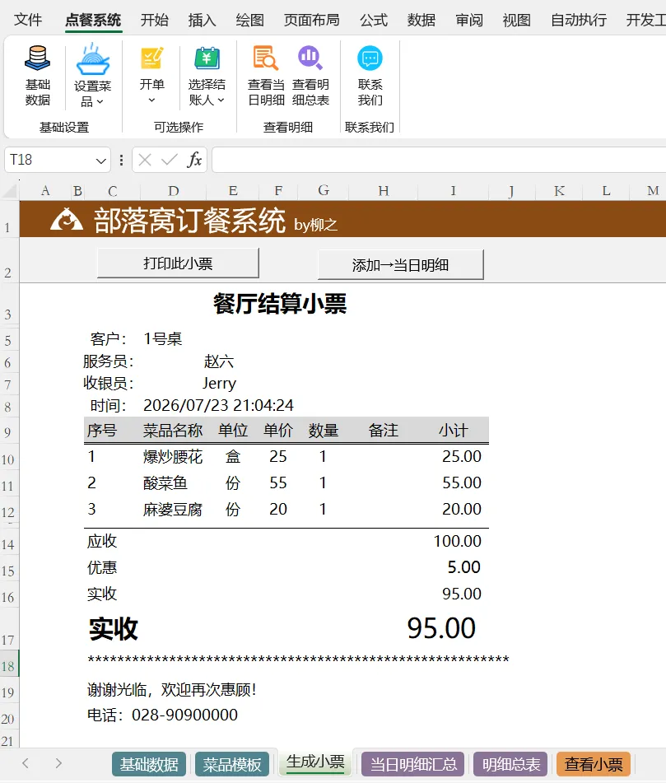The height and width of the screenshot is (783, 666).
Task: Switch to the 审阅 ribbon tab
Action: (468, 20)
